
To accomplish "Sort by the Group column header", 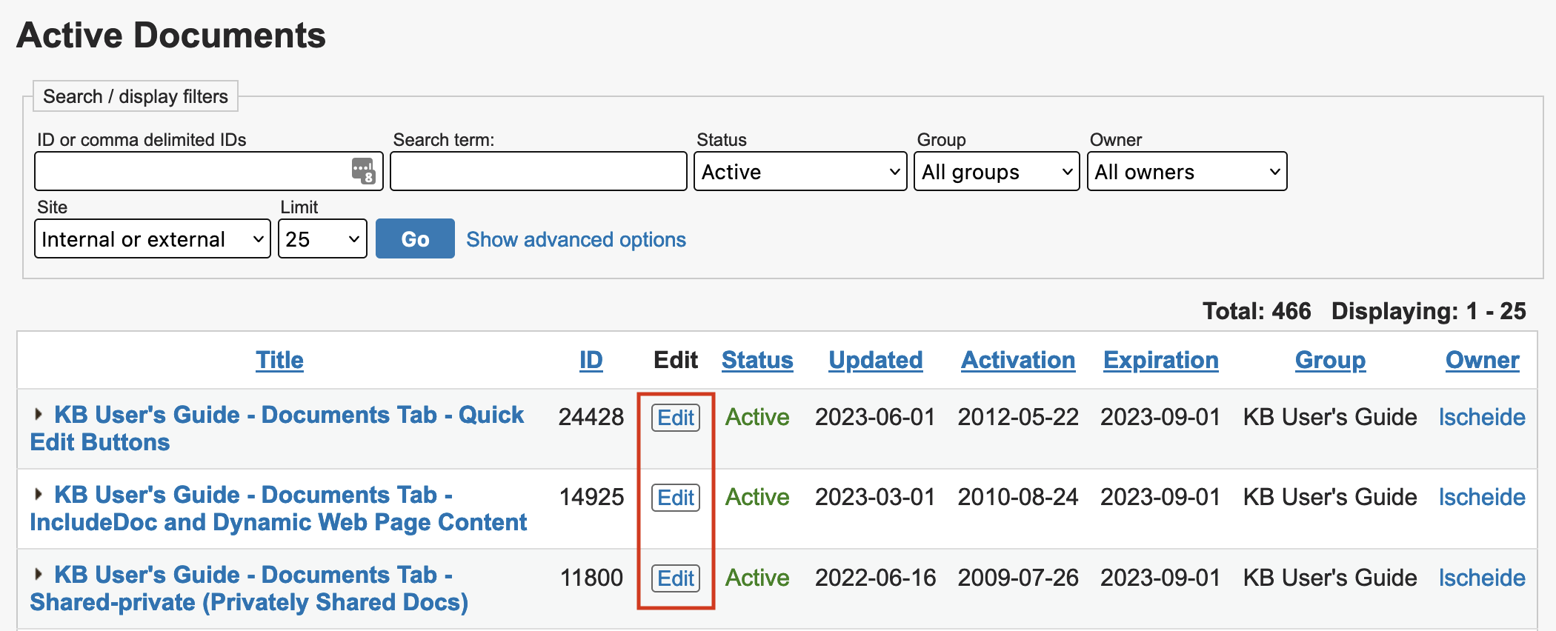I will [1330, 360].
